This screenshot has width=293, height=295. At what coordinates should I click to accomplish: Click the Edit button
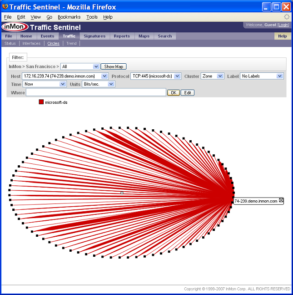188,92
